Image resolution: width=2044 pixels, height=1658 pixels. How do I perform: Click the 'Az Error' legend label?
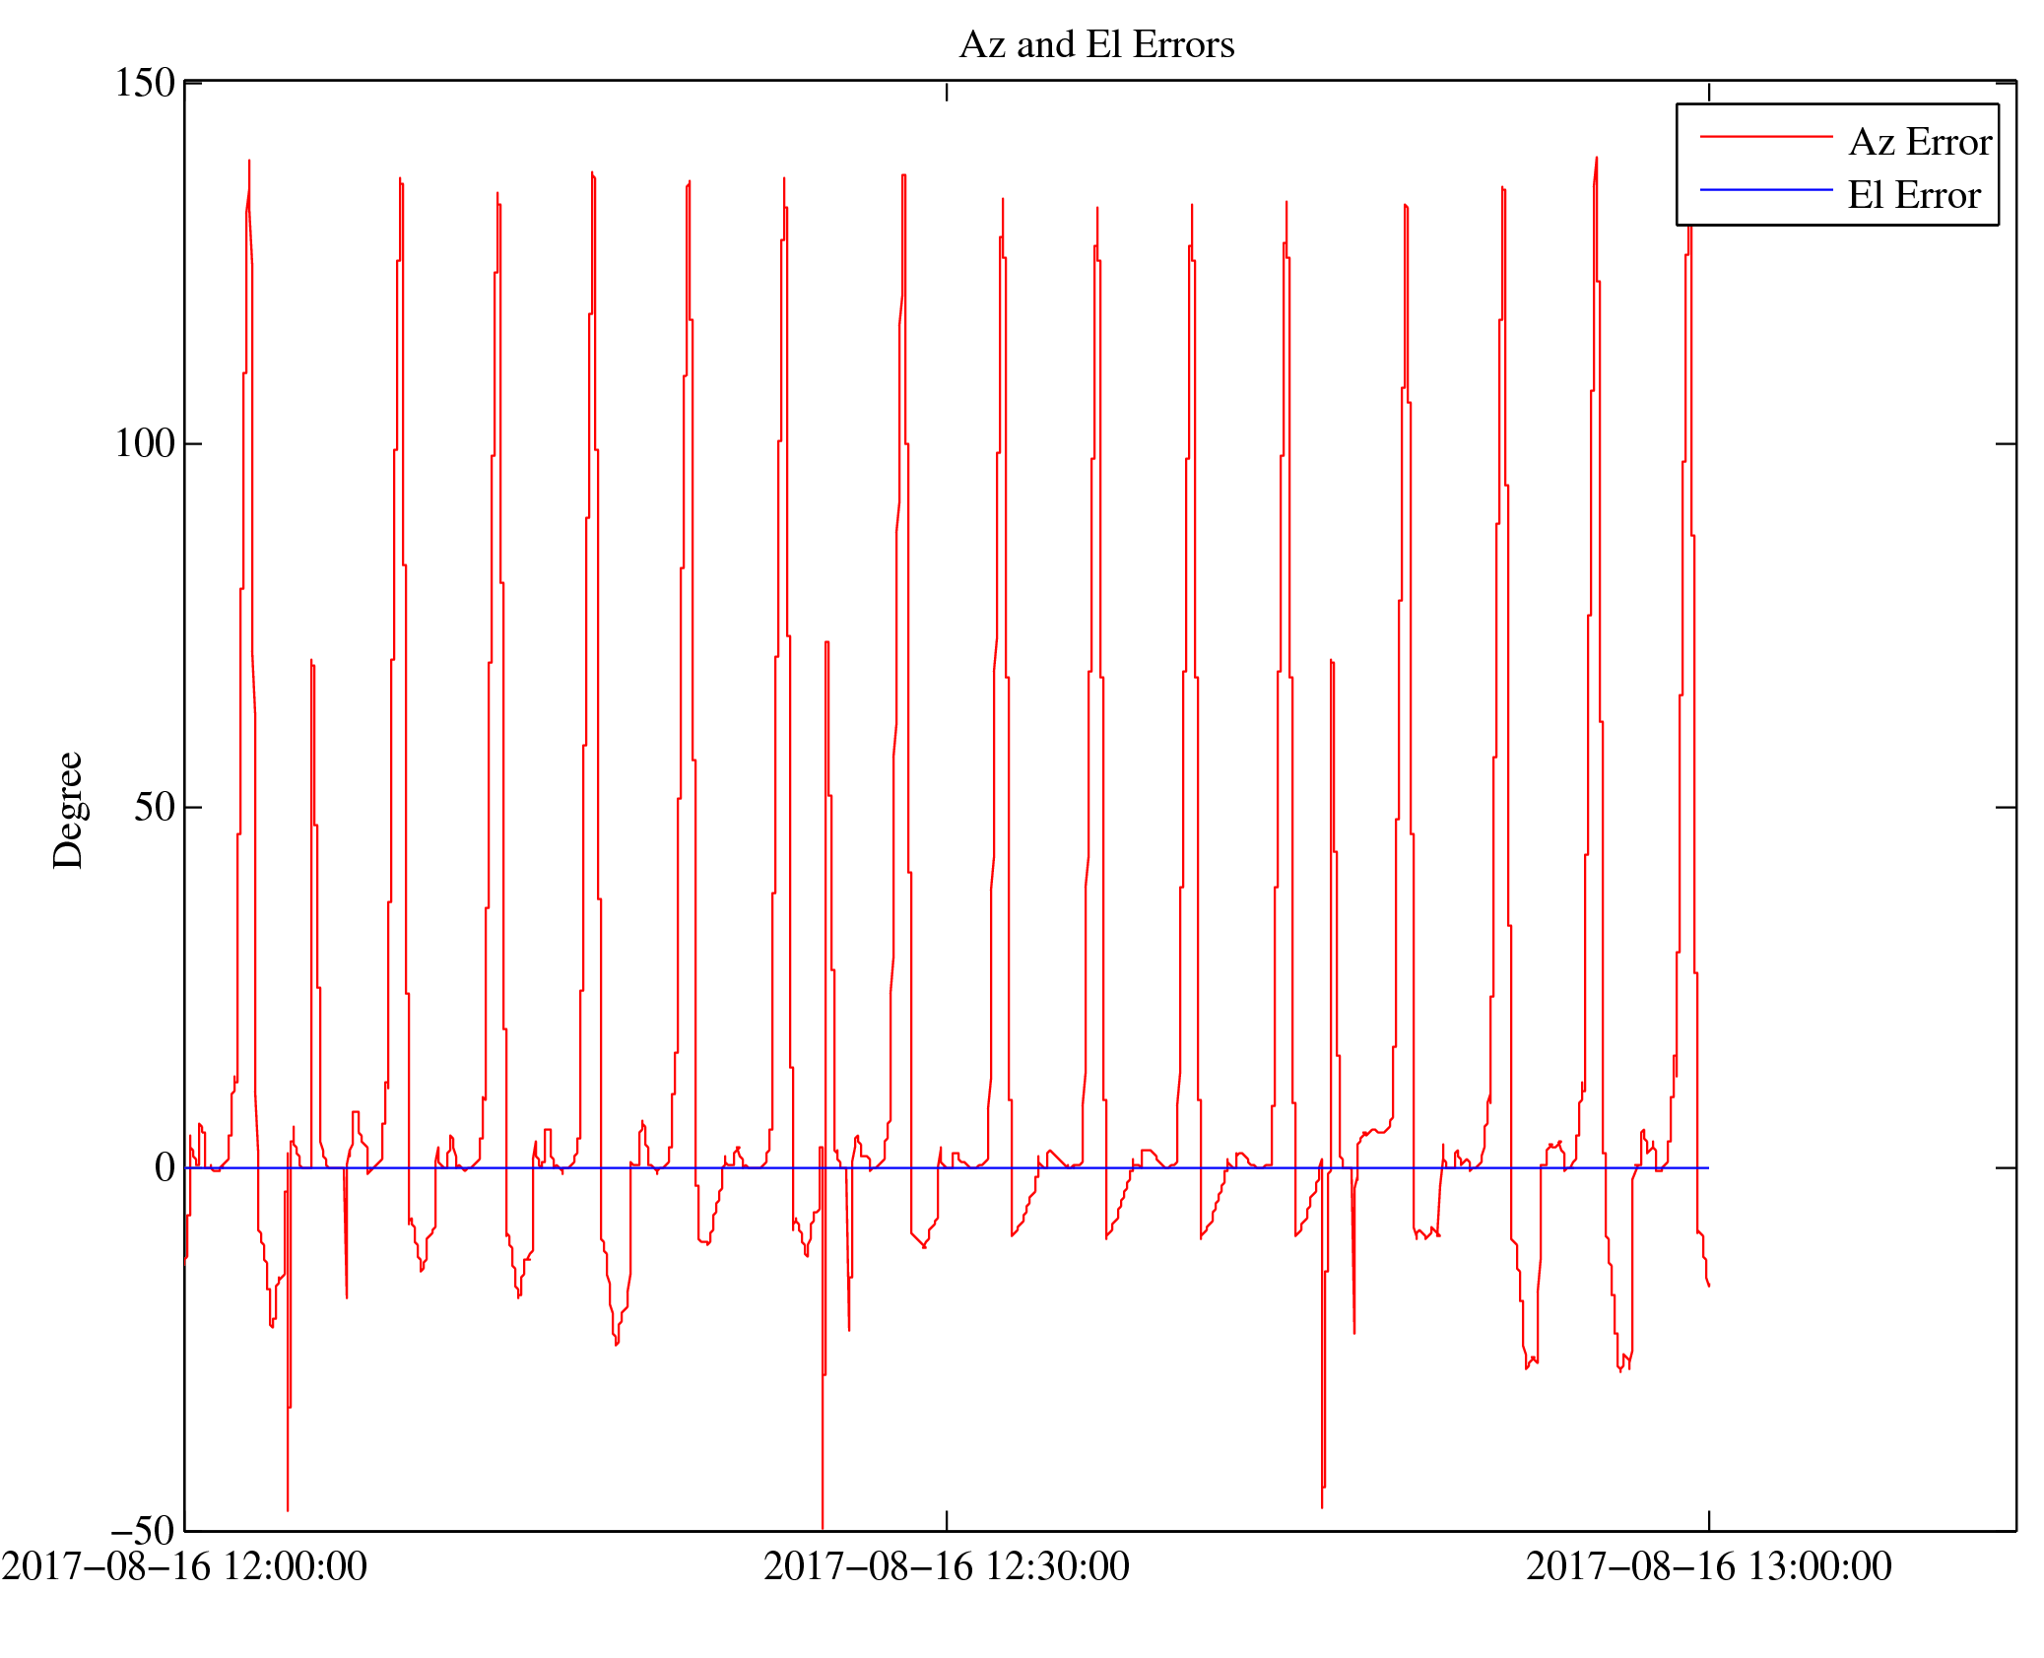(1920, 143)
